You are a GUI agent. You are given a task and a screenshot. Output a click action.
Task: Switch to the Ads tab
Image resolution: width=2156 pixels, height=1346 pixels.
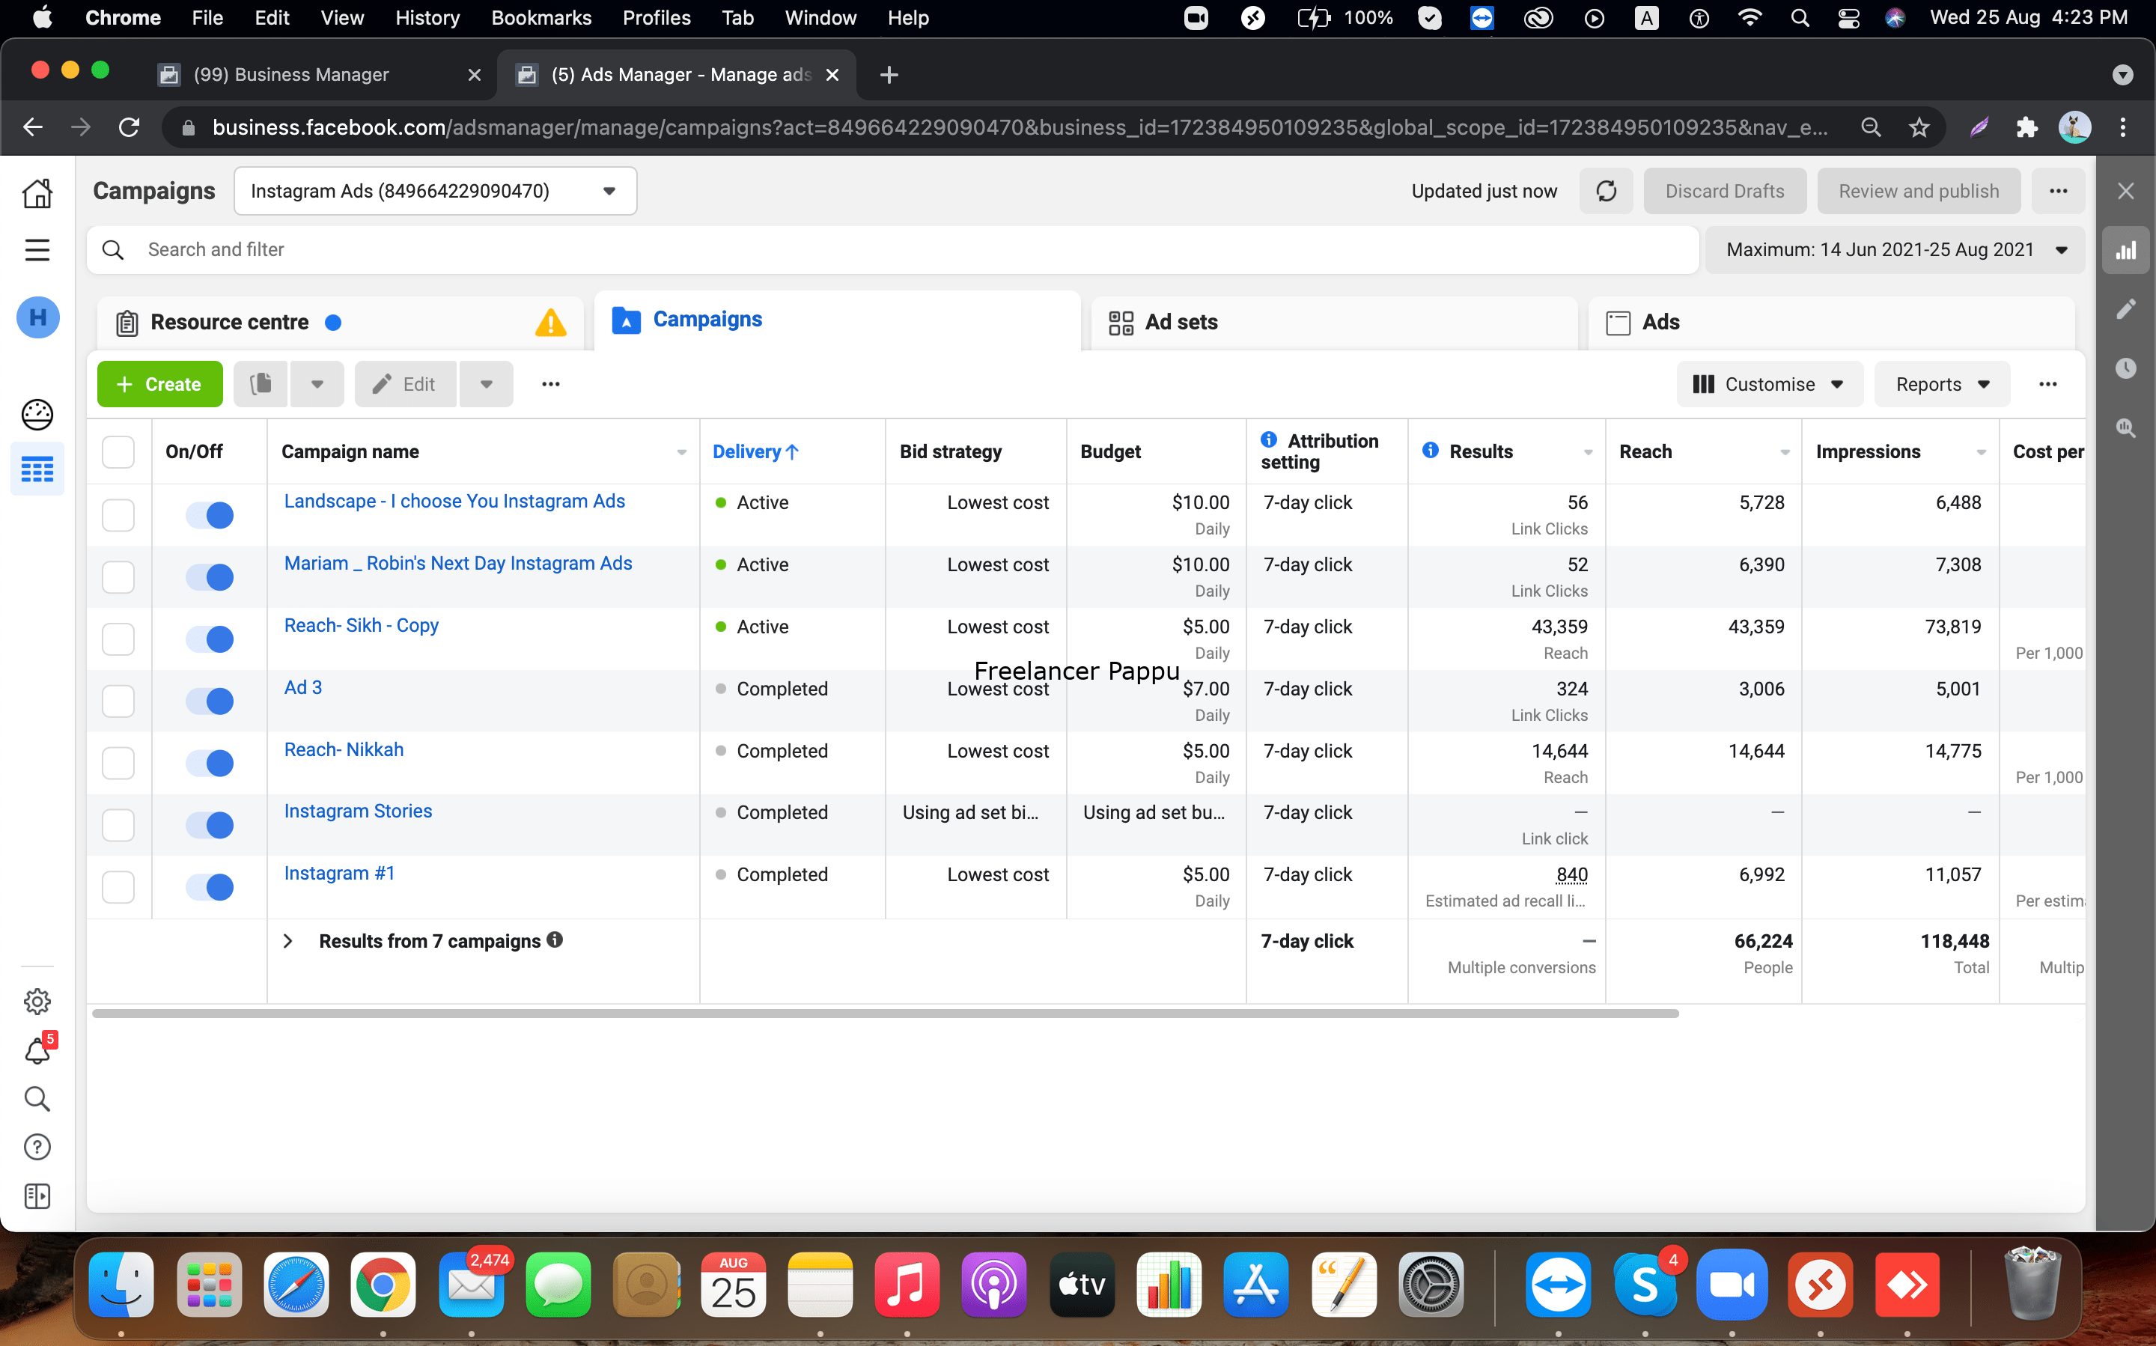click(x=1830, y=322)
